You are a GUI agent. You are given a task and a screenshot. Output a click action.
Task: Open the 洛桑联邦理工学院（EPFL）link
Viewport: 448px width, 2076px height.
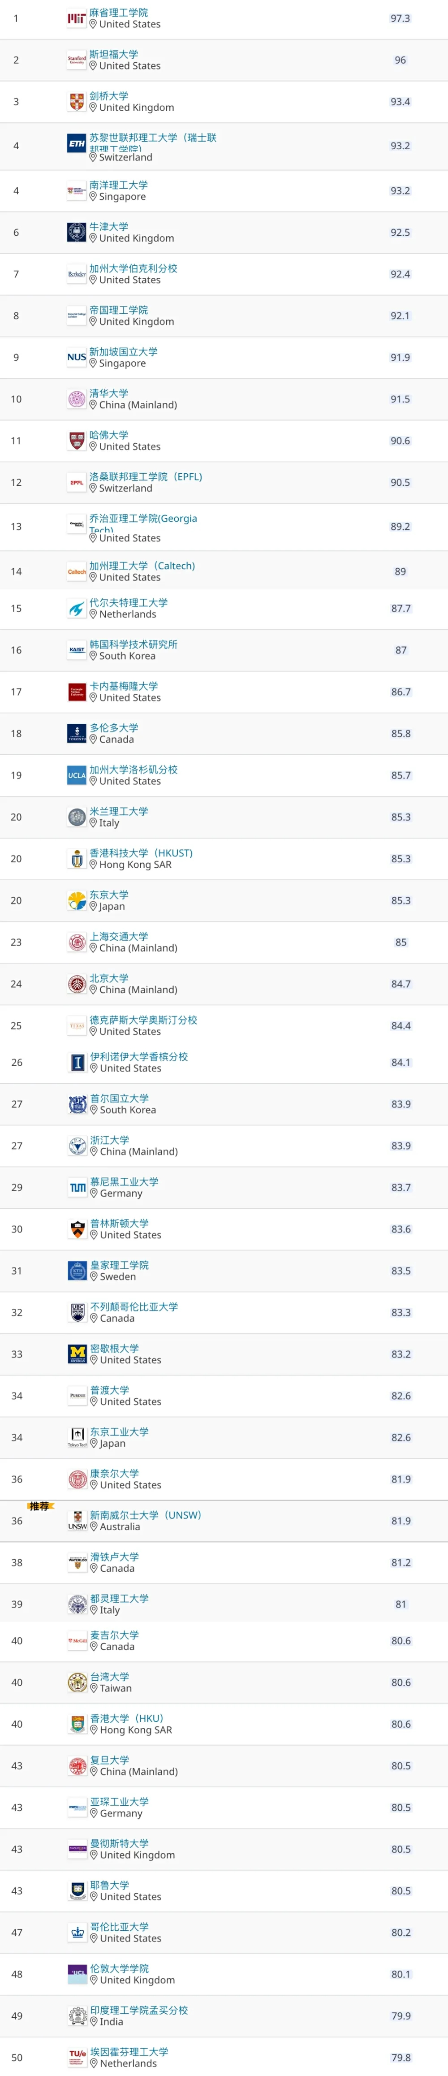(146, 476)
